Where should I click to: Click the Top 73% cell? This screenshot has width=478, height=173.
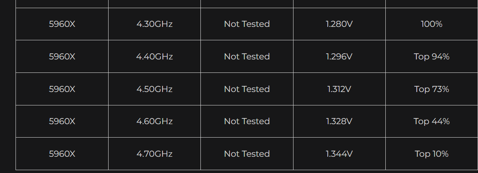pos(431,89)
